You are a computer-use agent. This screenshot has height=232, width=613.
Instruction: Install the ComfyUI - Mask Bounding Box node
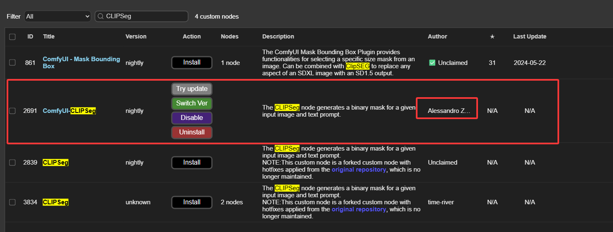click(x=192, y=62)
